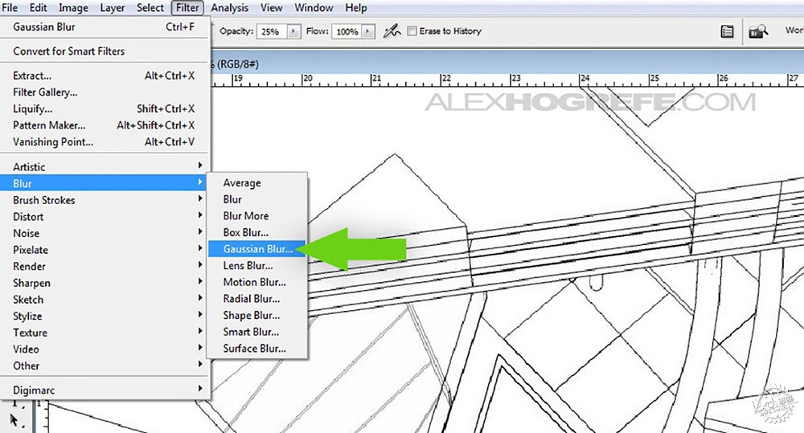Choose Convert for Smart Filters

(x=104, y=51)
